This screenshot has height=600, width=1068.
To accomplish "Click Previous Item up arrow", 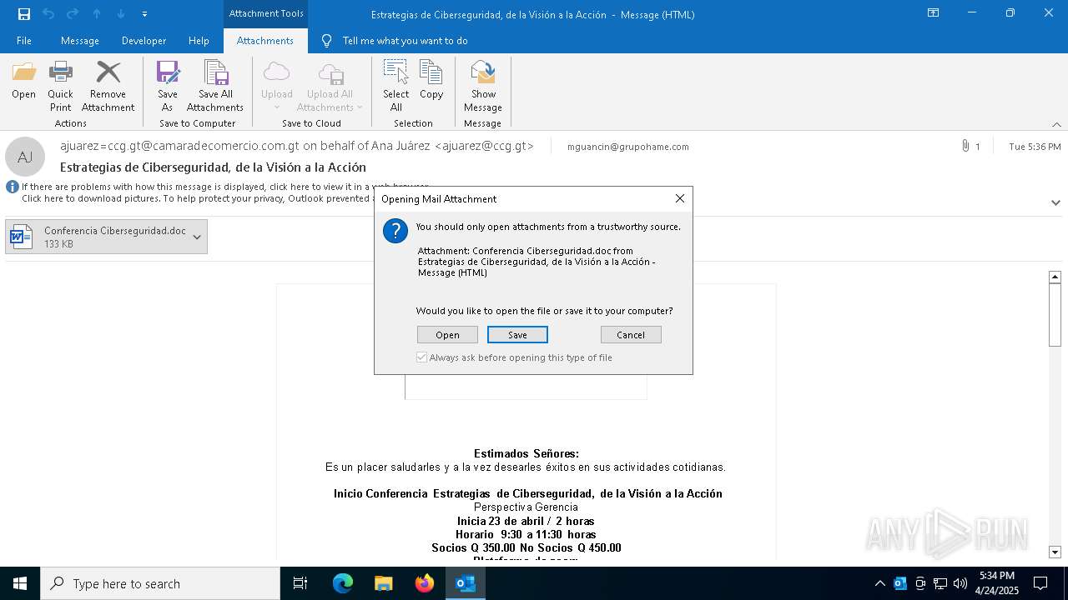I will [97, 14].
